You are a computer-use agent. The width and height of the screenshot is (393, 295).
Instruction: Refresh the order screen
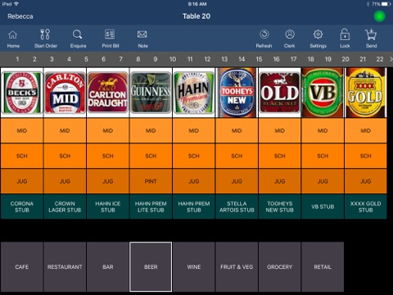coord(264,34)
